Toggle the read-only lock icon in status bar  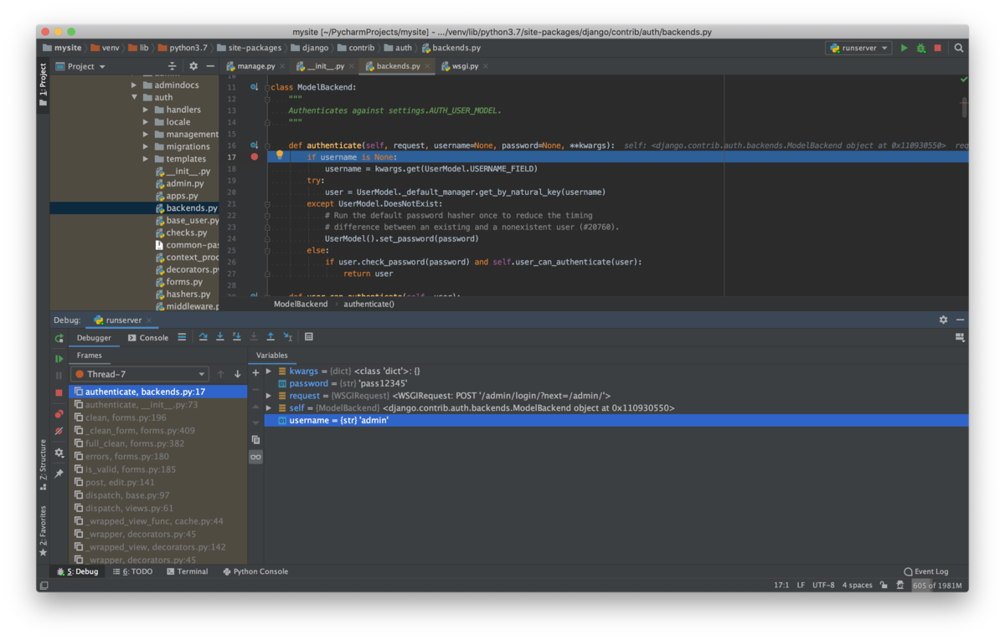pyautogui.click(x=884, y=586)
